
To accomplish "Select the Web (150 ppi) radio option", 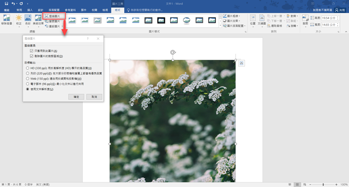I will click(x=28, y=78).
